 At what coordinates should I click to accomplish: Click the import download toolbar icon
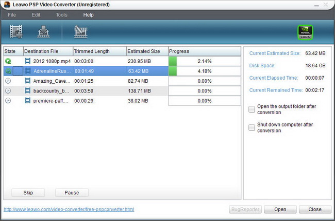point(44,31)
